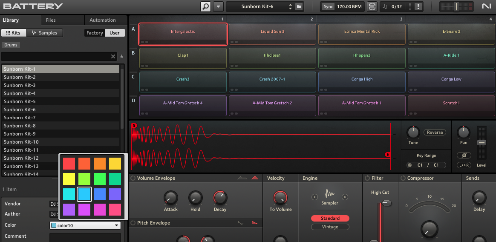Image resolution: width=496 pixels, height=242 pixels.
Task: Toggle the Sync tempo button
Action: pos(328,6)
